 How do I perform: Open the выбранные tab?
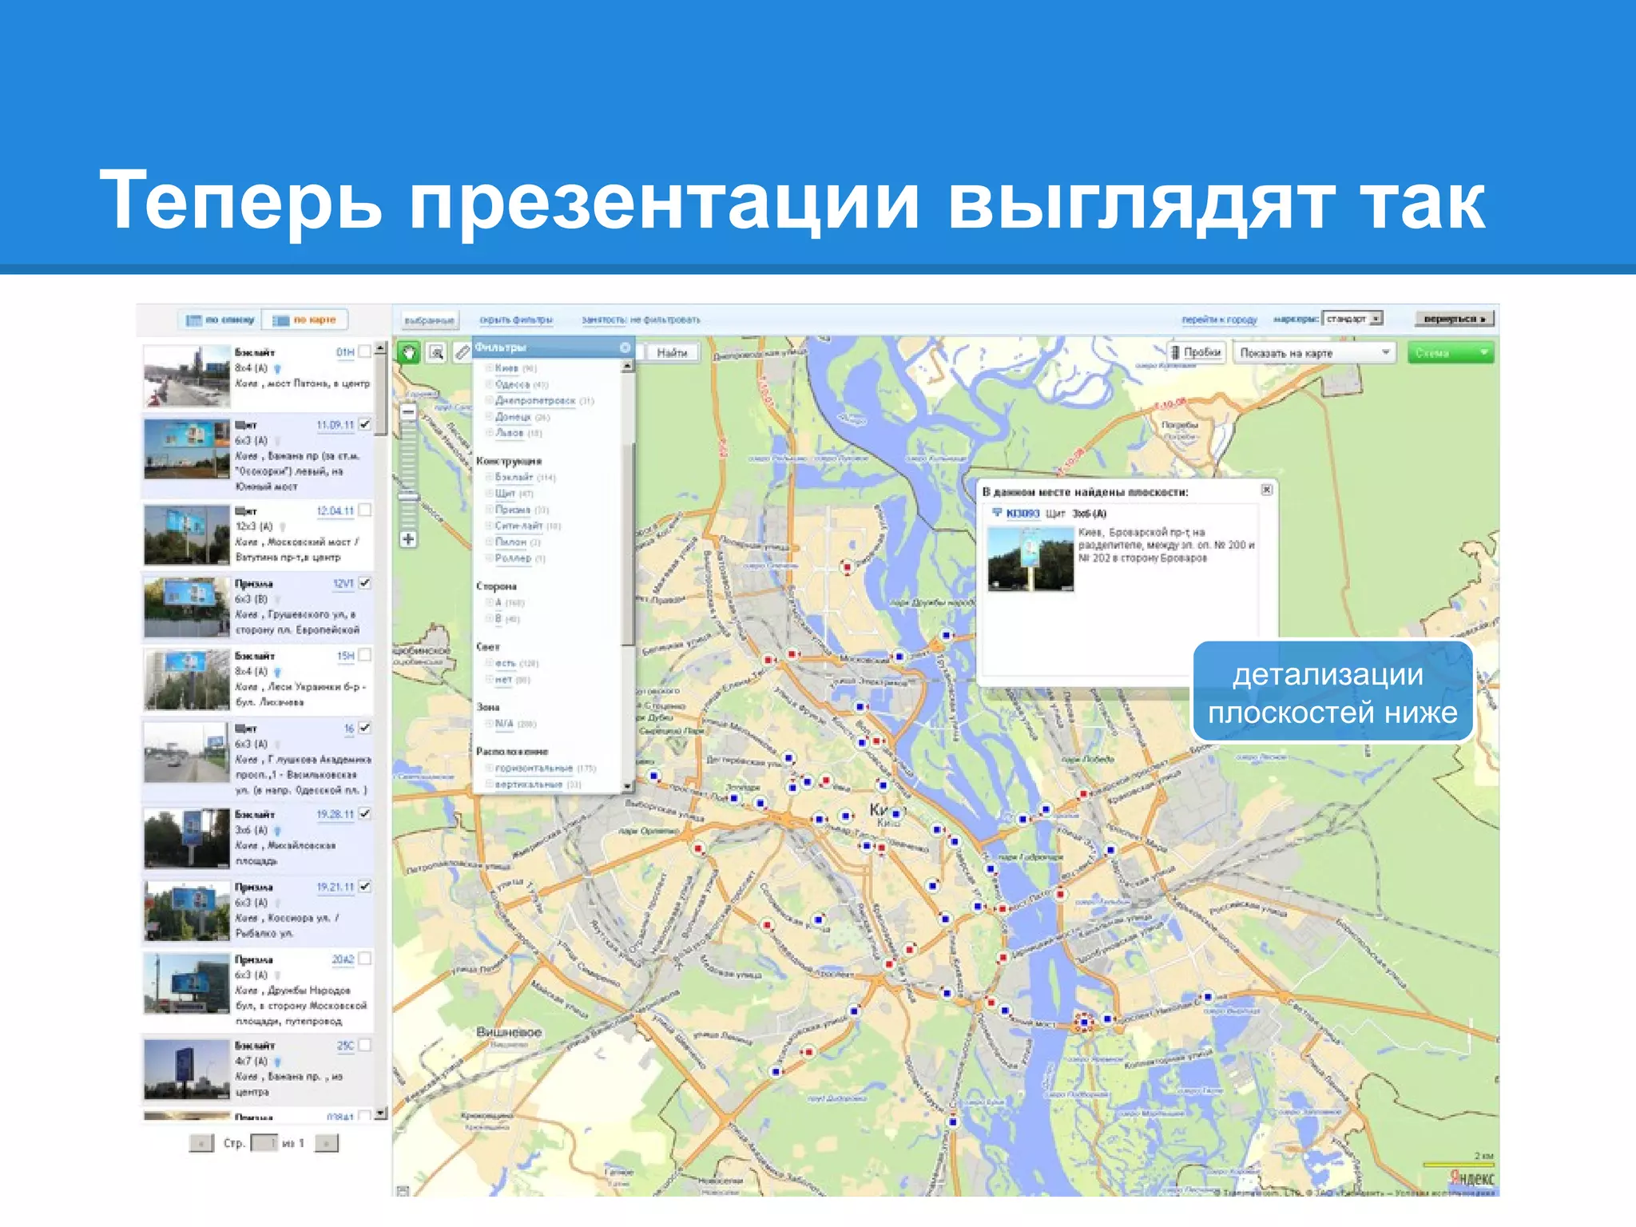(x=429, y=320)
